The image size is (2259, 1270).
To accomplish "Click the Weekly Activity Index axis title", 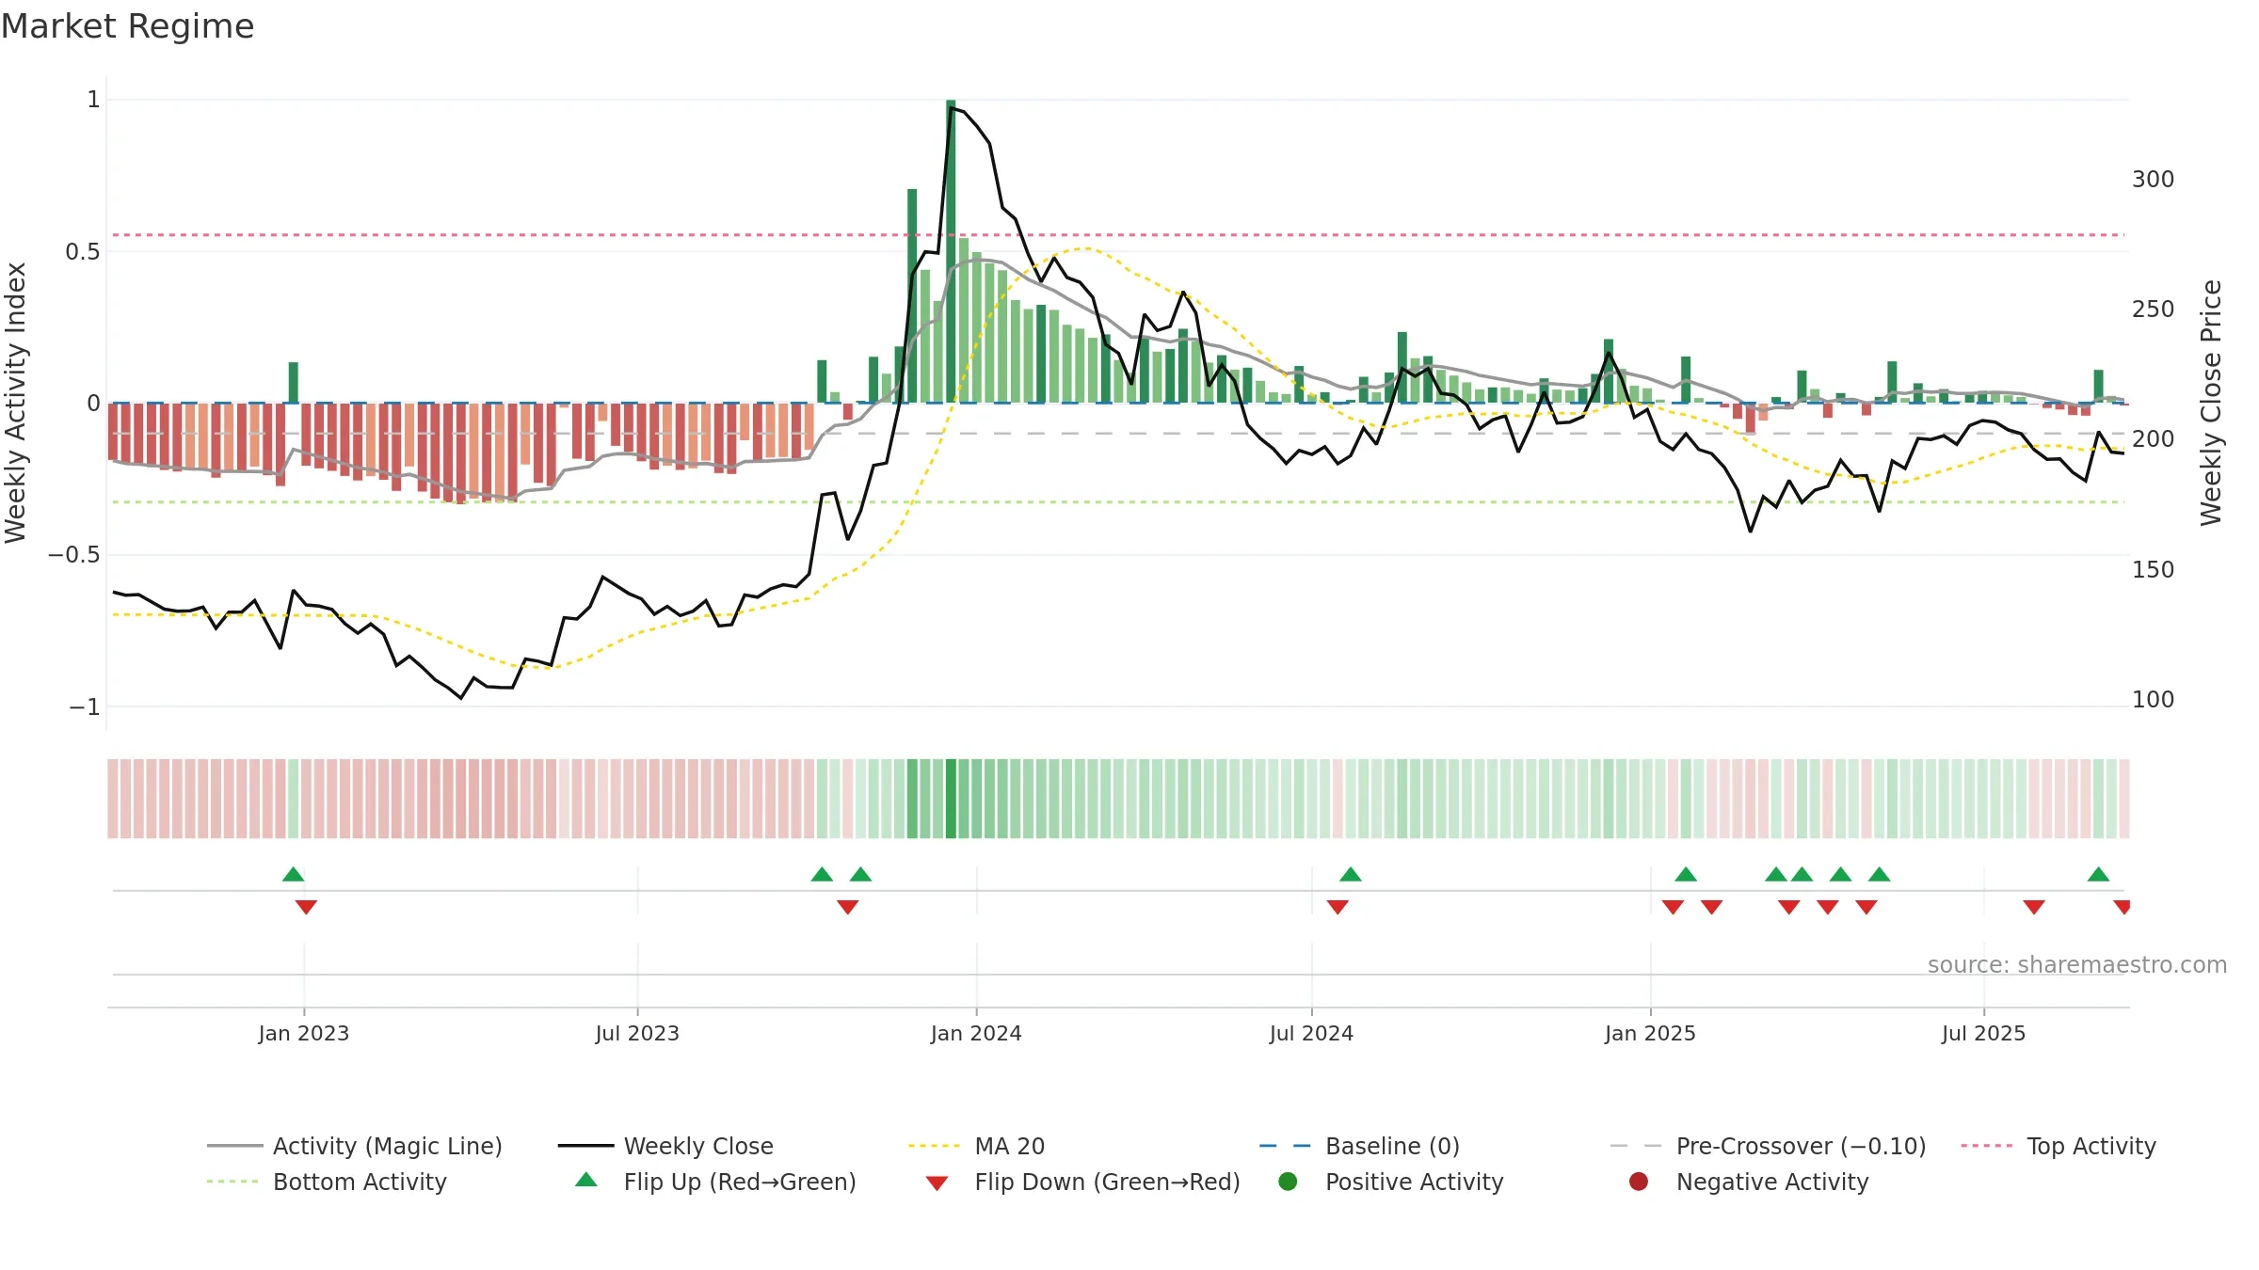I will pos(16,403).
